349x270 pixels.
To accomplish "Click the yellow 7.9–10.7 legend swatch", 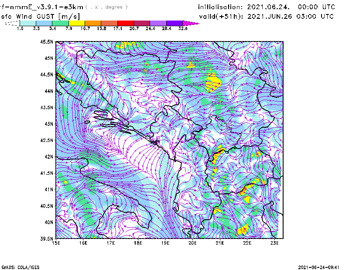I will (77, 23).
